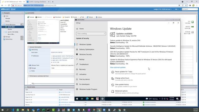Open Windows Insider Program page
Viewport: 199px width, 112px height.
(88, 89)
